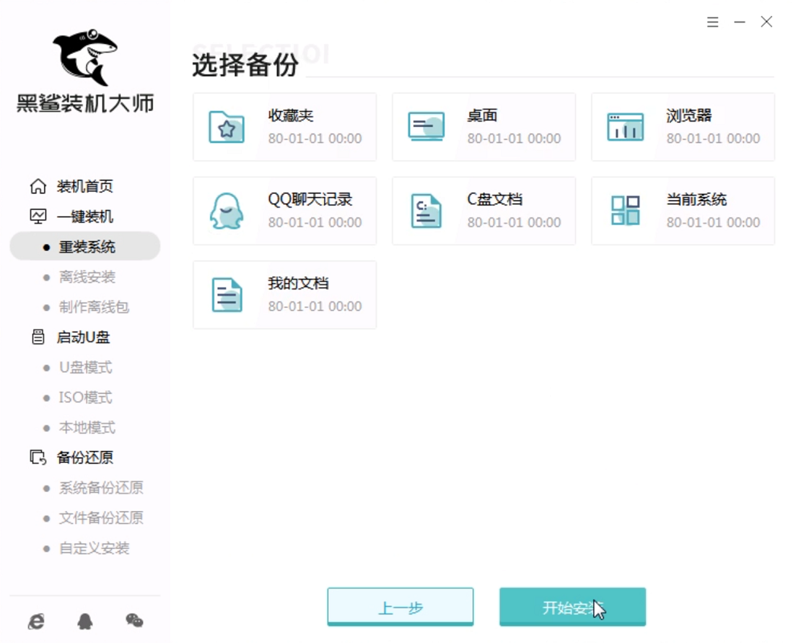The width and height of the screenshot is (793, 643).
Task: Click the monitor icon beside 一键装机
Action: pos(38,216)
